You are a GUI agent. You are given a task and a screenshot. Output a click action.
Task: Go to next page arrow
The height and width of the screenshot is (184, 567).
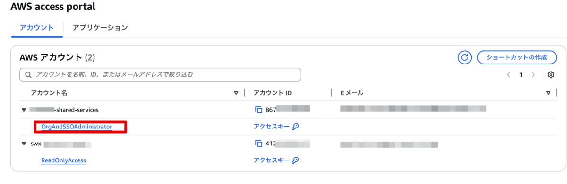click(533, 75)
